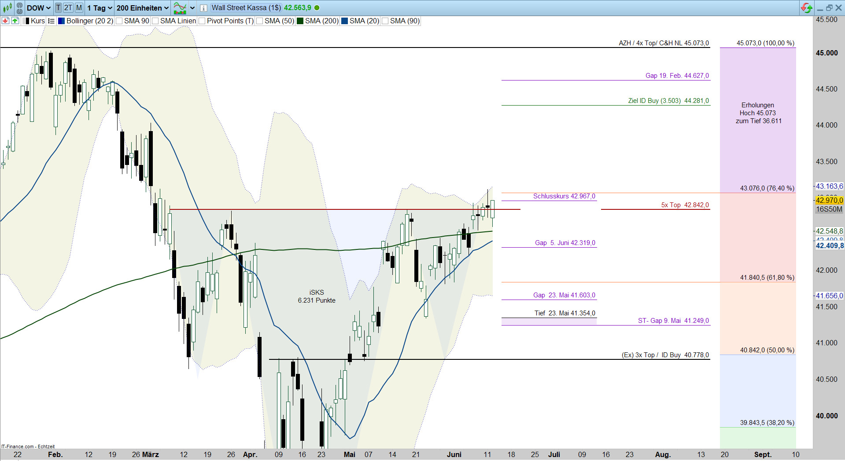Screen dimensions: 845x461
Task: Toggle T timeframe button
Action: pos(58,8)
